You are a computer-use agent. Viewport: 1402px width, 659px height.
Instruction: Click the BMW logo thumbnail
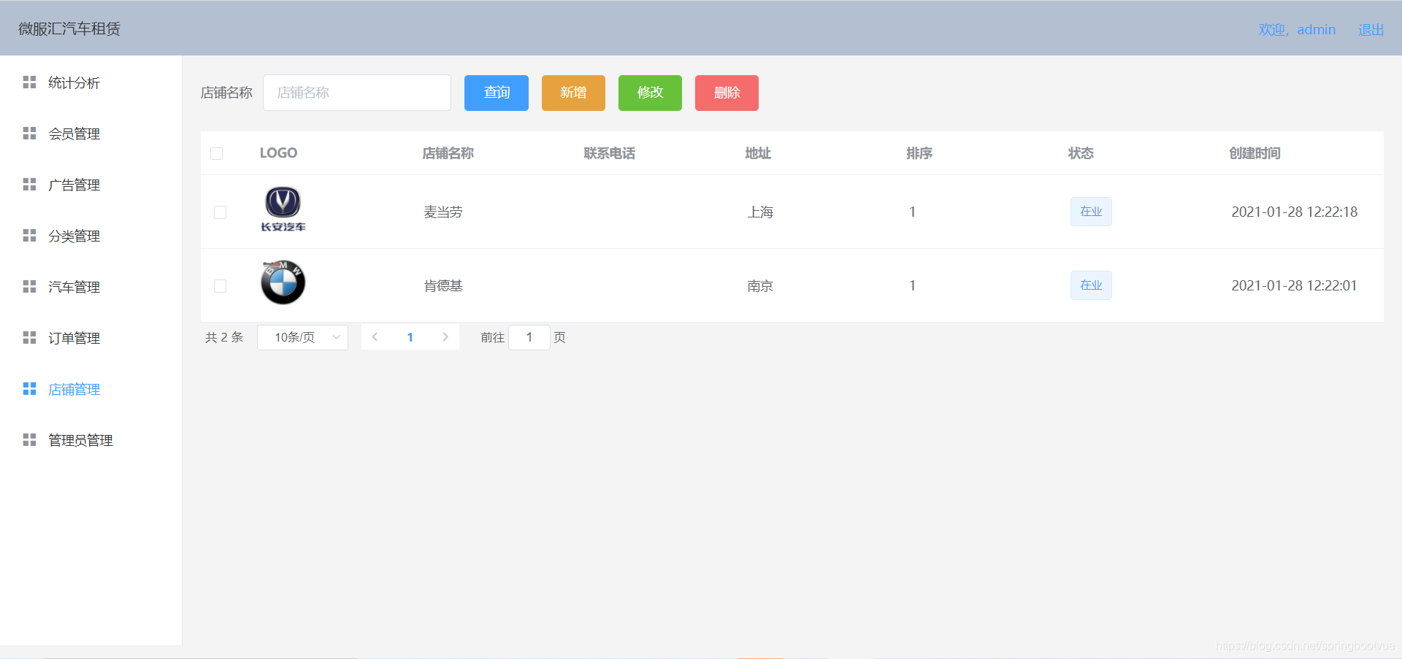tap(283, 282)
